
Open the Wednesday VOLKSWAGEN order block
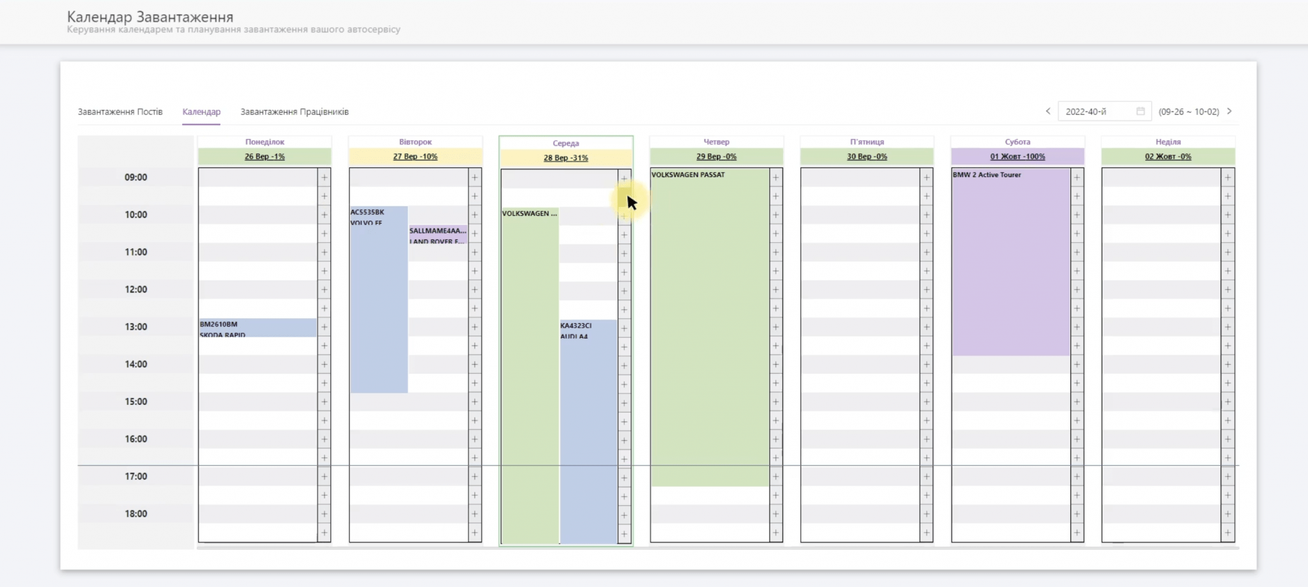click(x=530, y=376)
